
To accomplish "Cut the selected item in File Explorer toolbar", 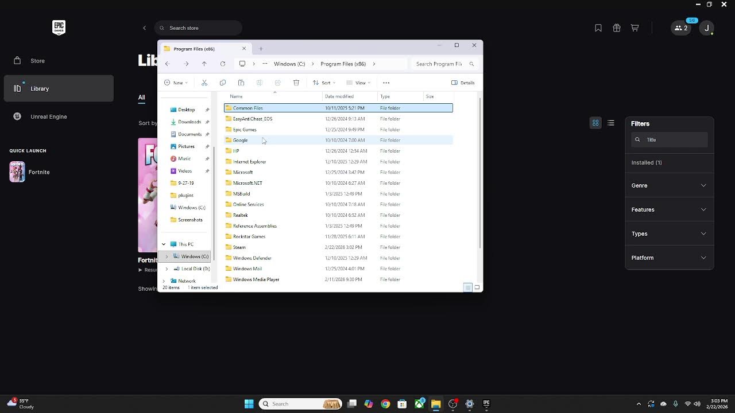I will tap(204, 83).
